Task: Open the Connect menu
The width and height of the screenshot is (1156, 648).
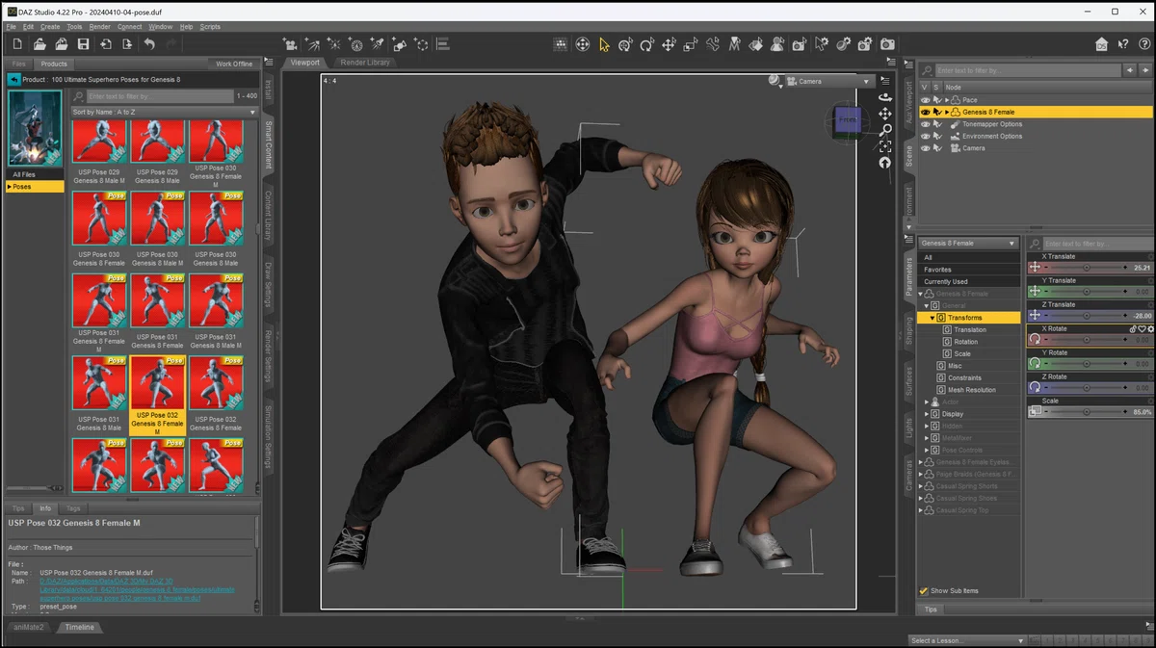Action: (x=129, y=27)
